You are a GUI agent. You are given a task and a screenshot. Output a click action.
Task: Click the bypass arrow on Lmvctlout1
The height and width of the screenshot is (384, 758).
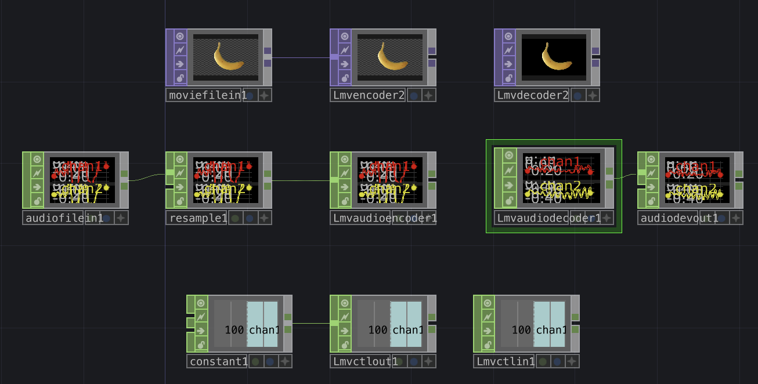click(344, 330)
